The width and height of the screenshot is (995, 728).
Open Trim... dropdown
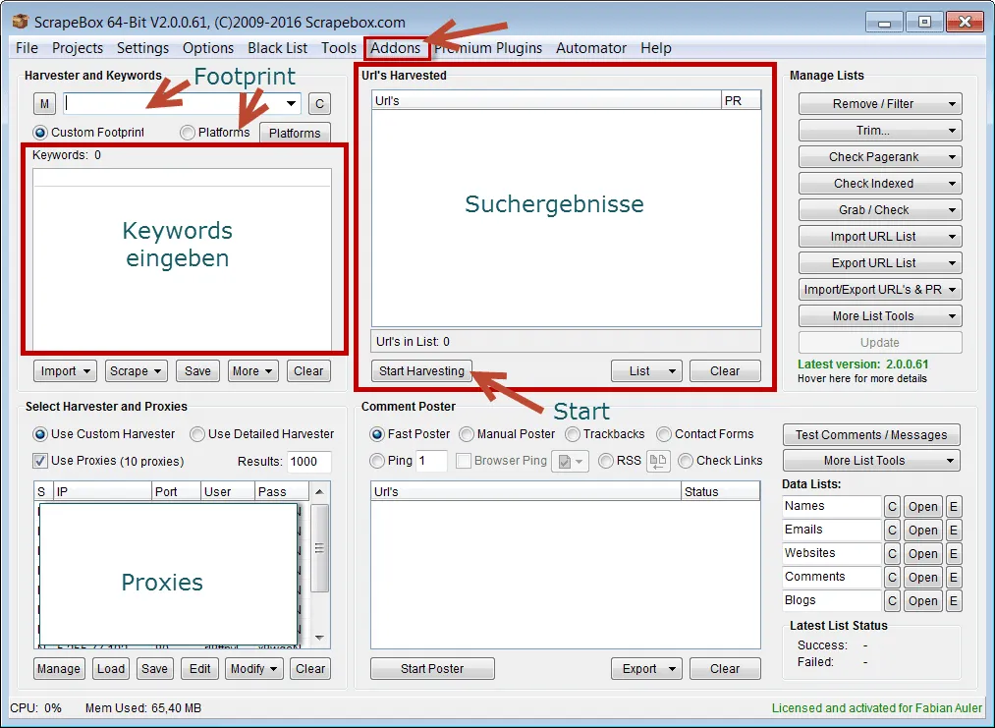pos(880,131)
